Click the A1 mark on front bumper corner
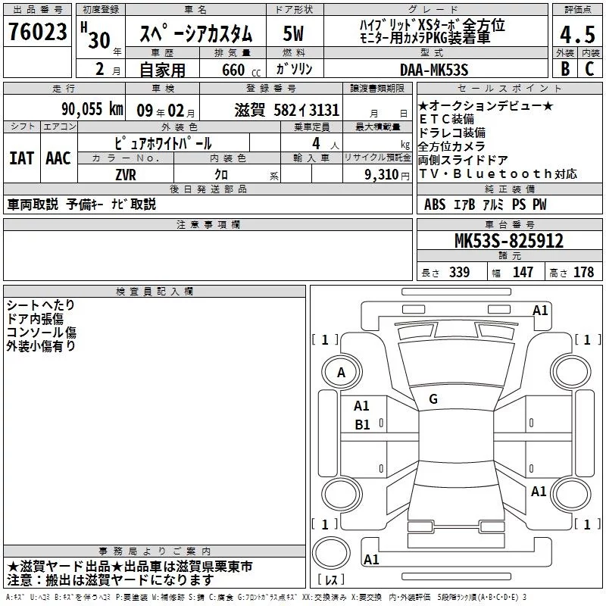 pyautogui.click(x=540, y=311)
